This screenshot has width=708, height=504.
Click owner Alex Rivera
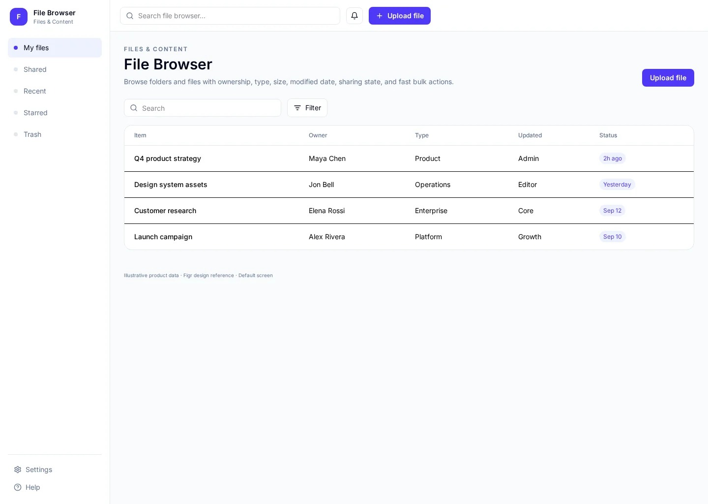point(326,237)
